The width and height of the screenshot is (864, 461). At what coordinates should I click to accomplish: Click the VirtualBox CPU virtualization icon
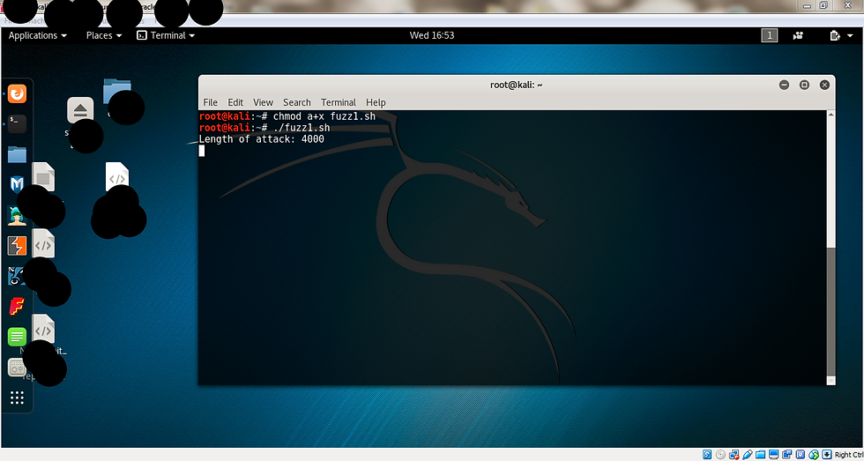[801, 455]
